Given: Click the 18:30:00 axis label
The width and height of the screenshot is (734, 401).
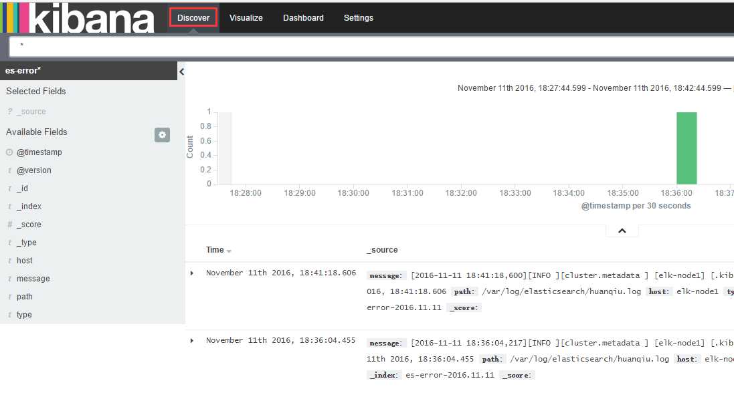Looking at the screenshot, I should tap(353, 192).
